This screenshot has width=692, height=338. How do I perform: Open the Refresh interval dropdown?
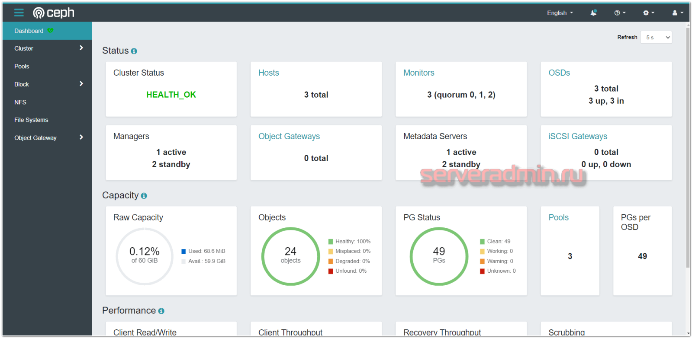pyautogui.click(x=656, y=38)
